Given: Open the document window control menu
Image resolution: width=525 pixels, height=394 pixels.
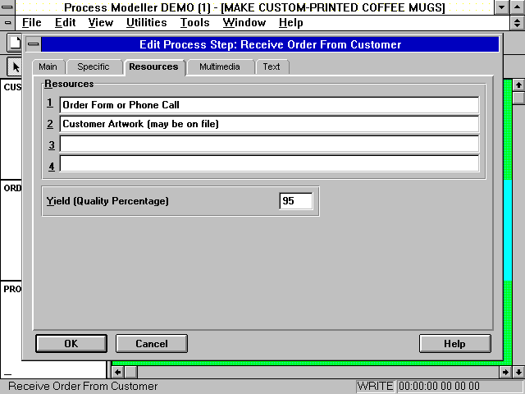Looking at the screenshot, I should 7,23.
